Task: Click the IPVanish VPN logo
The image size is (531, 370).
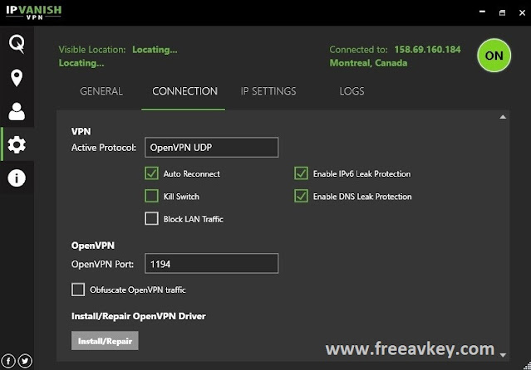Action: 33,12
